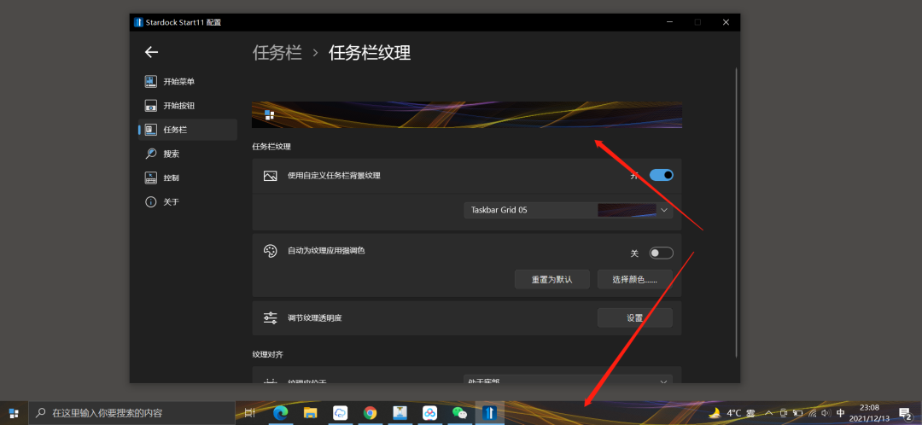Open the 控制 section in sidebar
The image size is (922, 425).
click(x=188, y=178)
